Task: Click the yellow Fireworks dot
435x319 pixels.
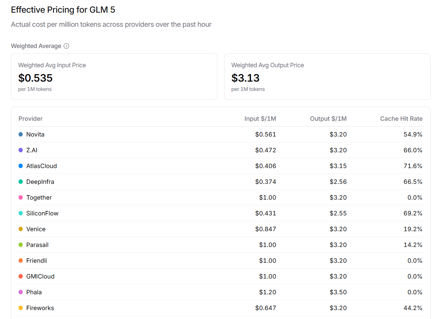Action: pos(21,308)
